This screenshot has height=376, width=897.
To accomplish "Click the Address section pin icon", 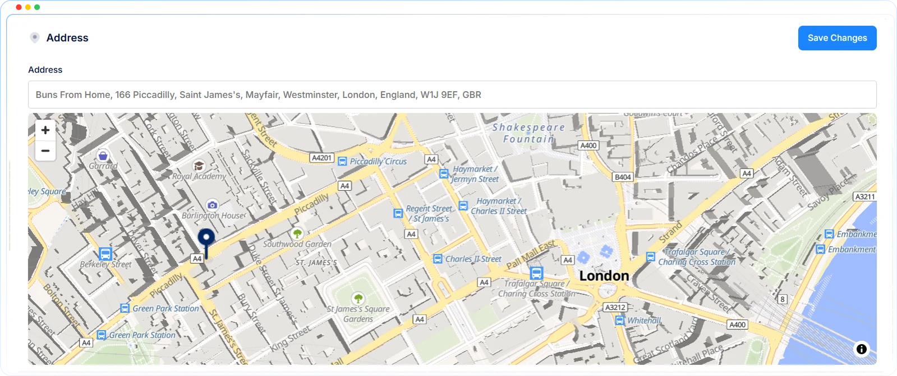I will [35, 37].
